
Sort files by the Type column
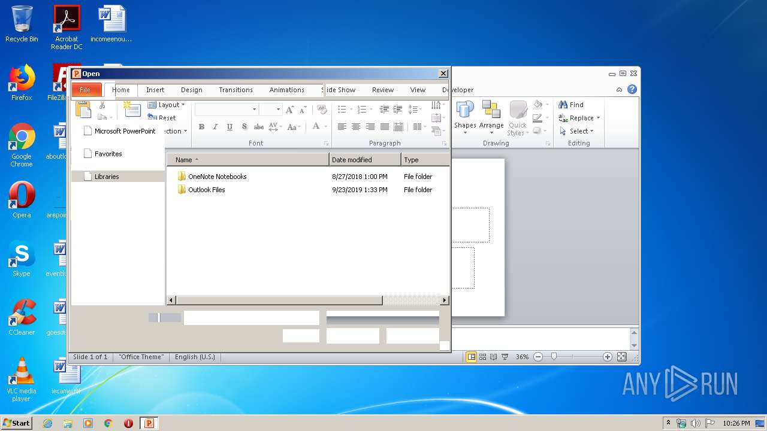(425, 160)
